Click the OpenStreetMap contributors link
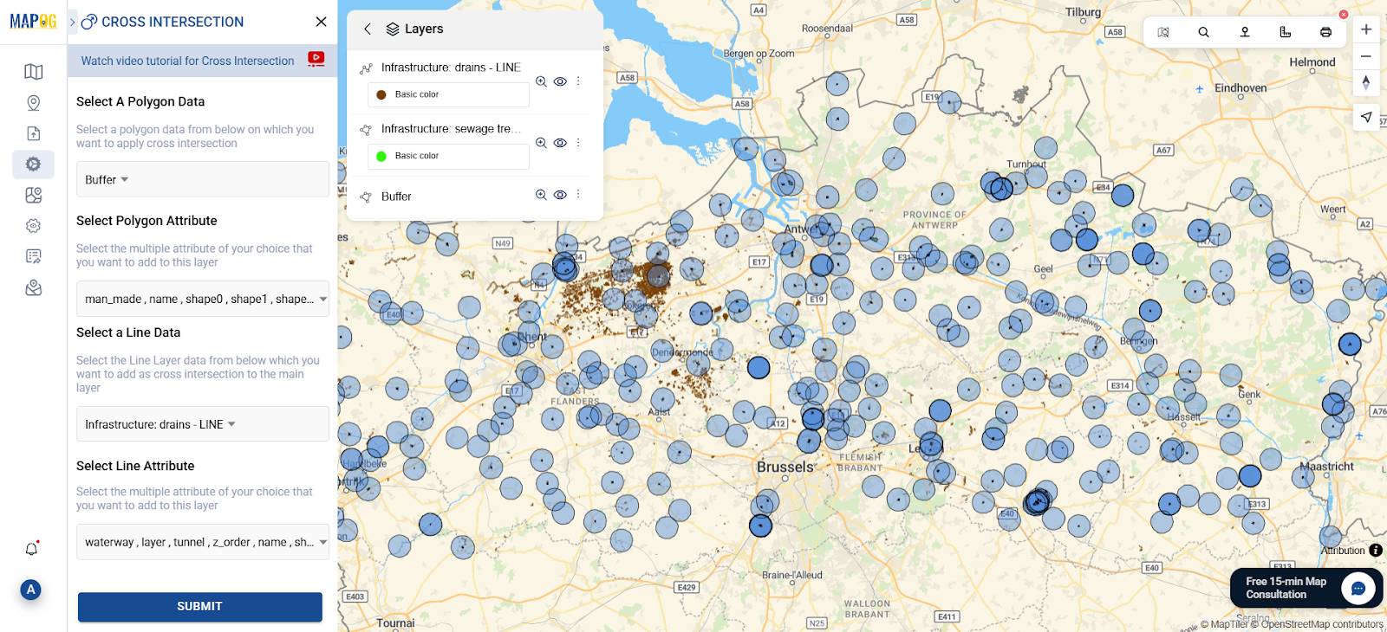1387x632 pixels. [1322, 624]
